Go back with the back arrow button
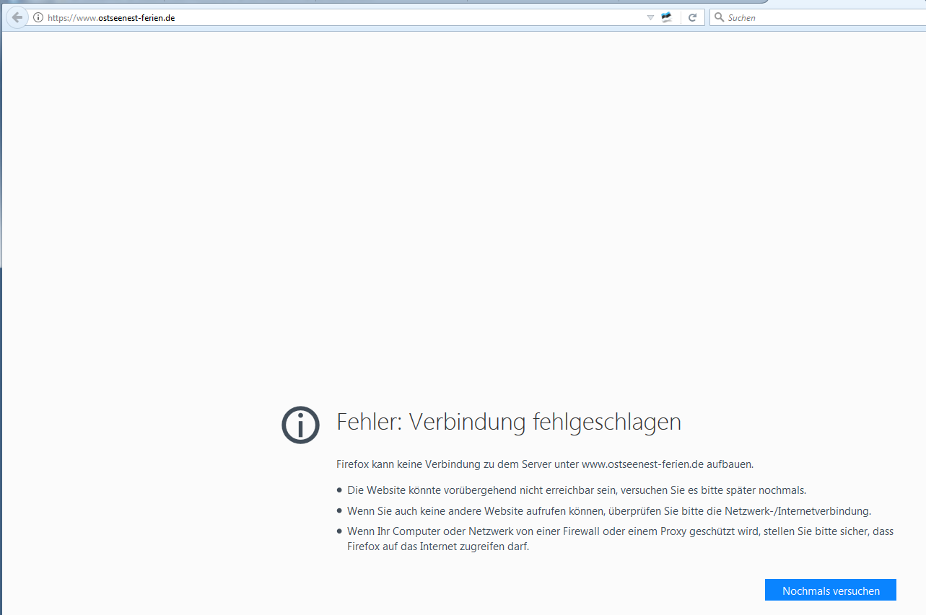926x615 pixels. [x=17, y=18]
